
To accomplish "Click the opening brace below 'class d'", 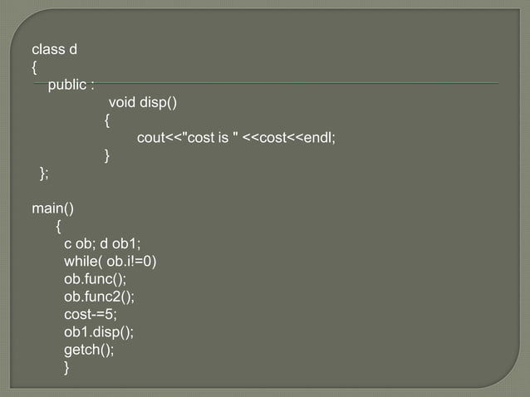I will click(x=34, y=67).
